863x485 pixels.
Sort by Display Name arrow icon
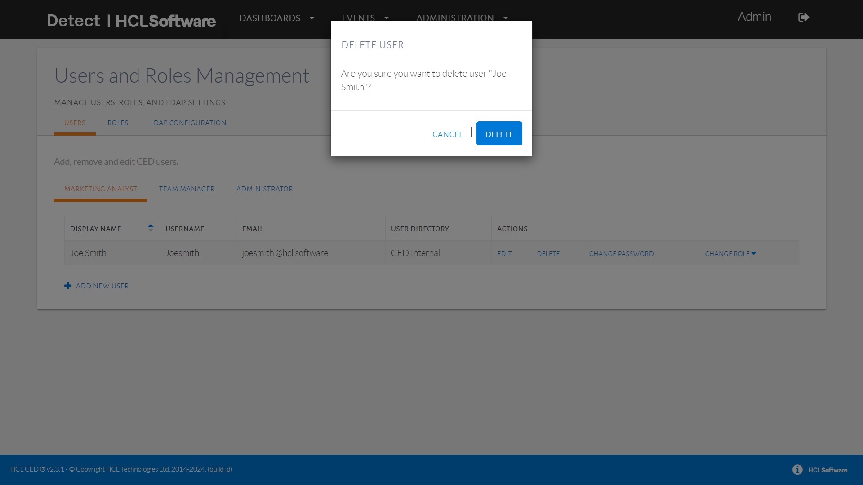pyautogui.click(x=151, y=228)
